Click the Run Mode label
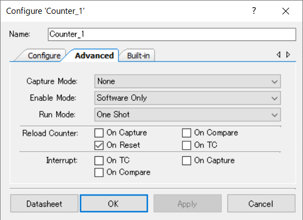Viewport: 303px width, 220px height. (57, 114)
